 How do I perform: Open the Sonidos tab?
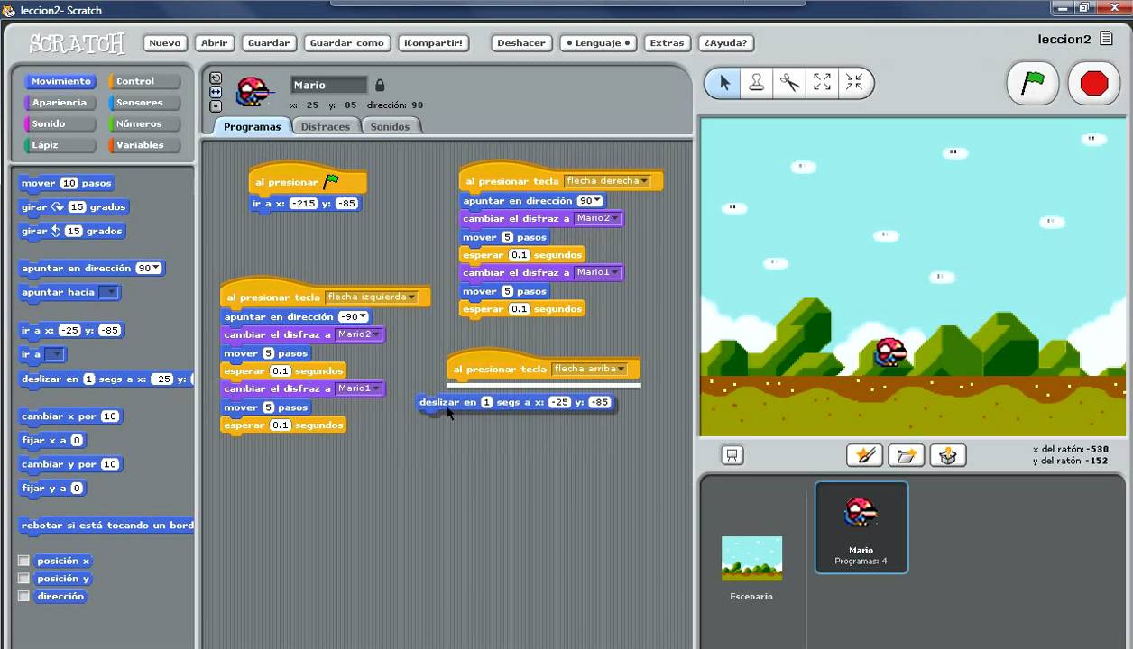[390, 126]
